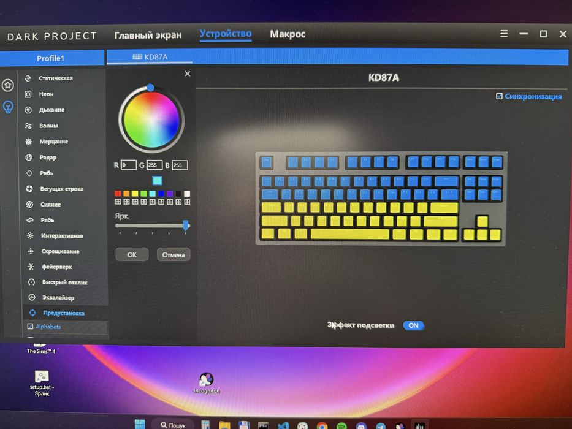Select the Неон effect icon
Viewport: 572px width, 429px height.
(x=28, y=94)
